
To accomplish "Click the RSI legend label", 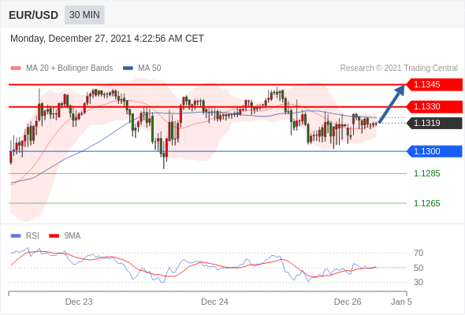I will coord(32,236).
